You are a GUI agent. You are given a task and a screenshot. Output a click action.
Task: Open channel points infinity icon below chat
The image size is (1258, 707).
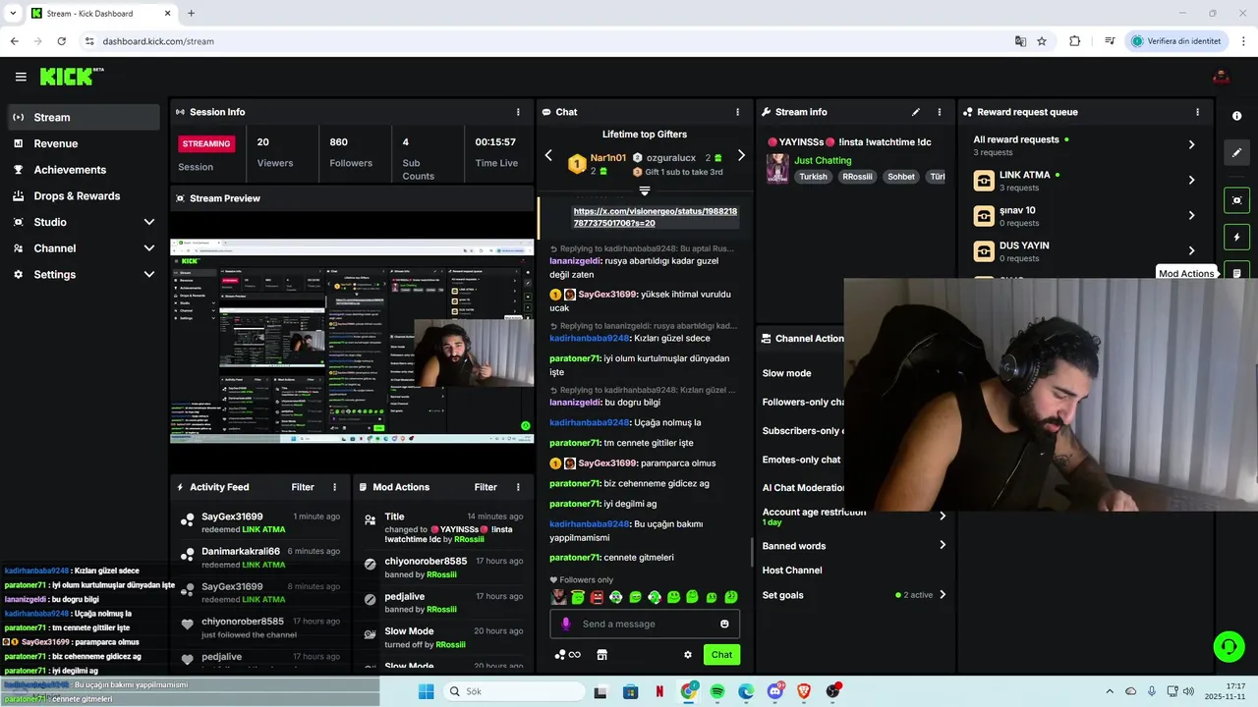(x=567, y=655)
